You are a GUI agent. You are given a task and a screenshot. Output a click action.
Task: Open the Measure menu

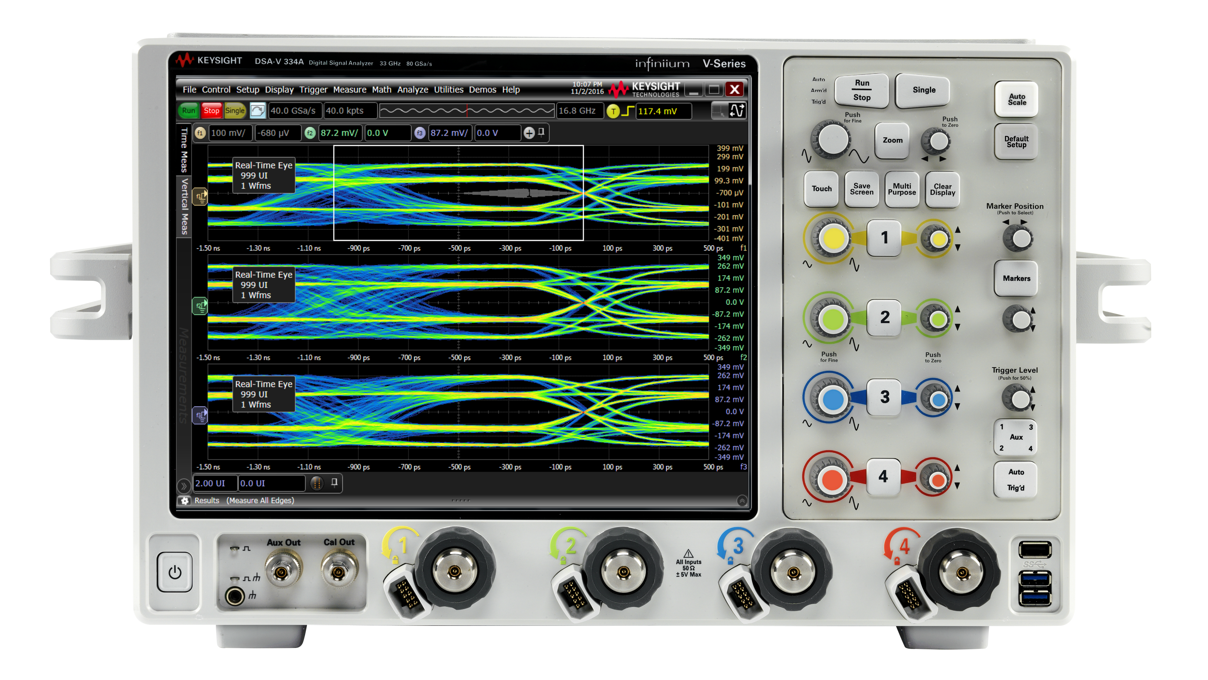coord(349,90)
